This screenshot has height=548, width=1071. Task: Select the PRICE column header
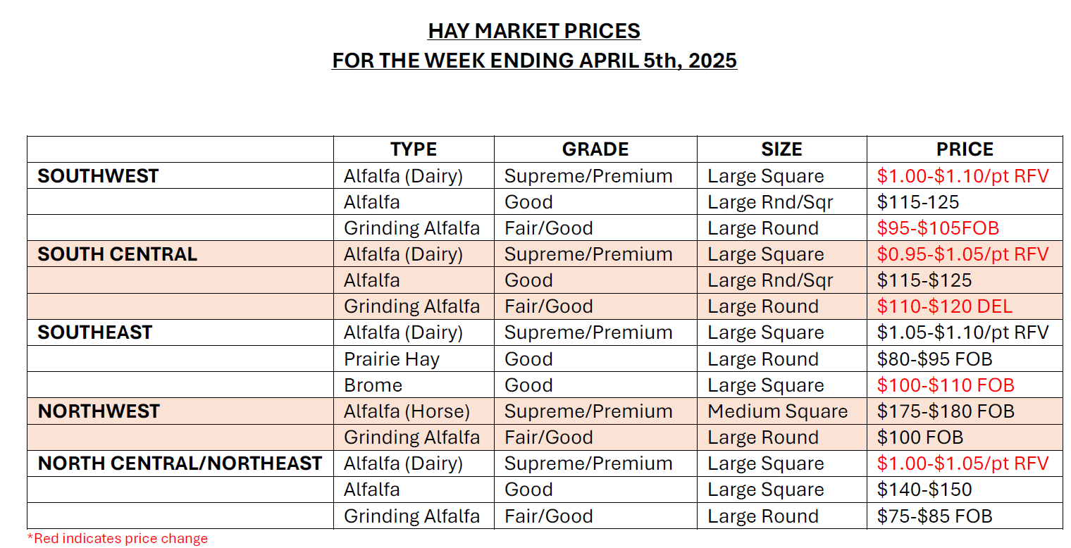tap(965, 149)
